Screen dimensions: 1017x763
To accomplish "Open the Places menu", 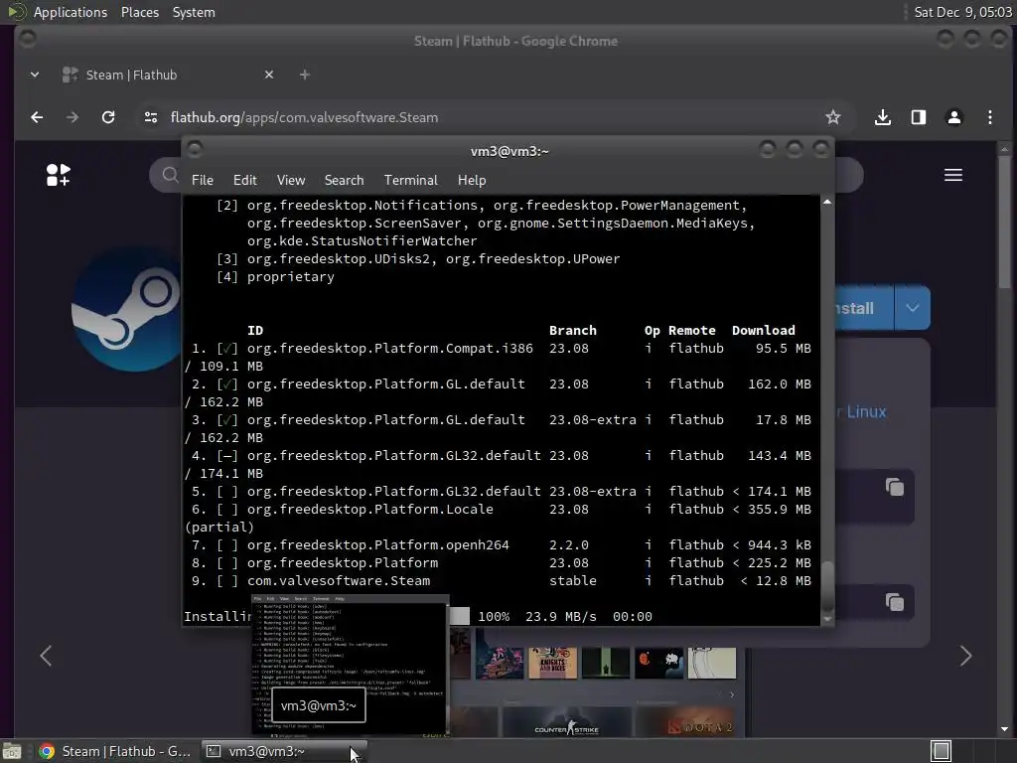I will (139, 12).
